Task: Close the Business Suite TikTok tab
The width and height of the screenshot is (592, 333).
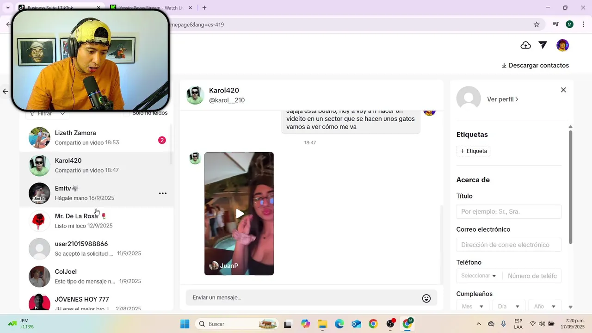Action: coord(99,8)
